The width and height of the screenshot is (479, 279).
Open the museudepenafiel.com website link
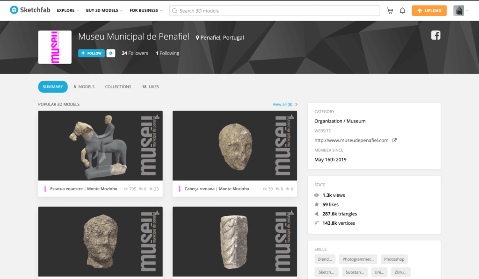click(x=351, y=140)
